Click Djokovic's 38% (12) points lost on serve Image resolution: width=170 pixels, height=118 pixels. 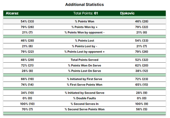(x=142, y=71)
